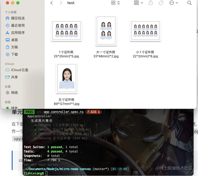The height and width of the screenshot is (176, 198).
Task: Click file name 1寸证件照 25*35mm2*5.jpg
Action: [66, 54]
